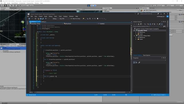Screen dimensions: 184x104
Task: Open Visual Studio File menu
Action: tap(28, 16)
